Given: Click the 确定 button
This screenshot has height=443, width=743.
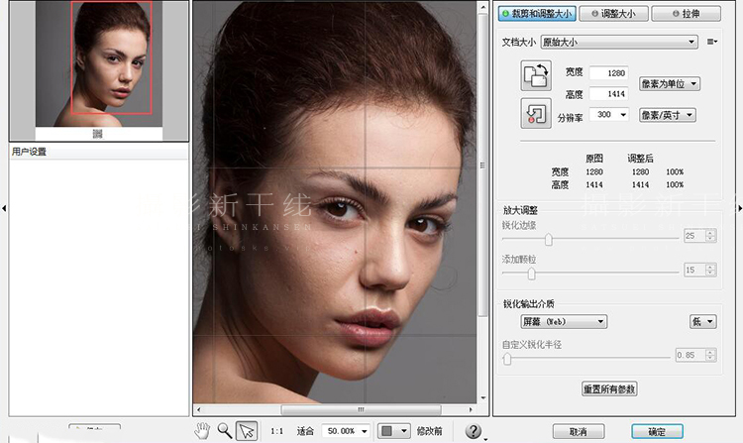Looking at the screenshot, I should coord(657,432).
